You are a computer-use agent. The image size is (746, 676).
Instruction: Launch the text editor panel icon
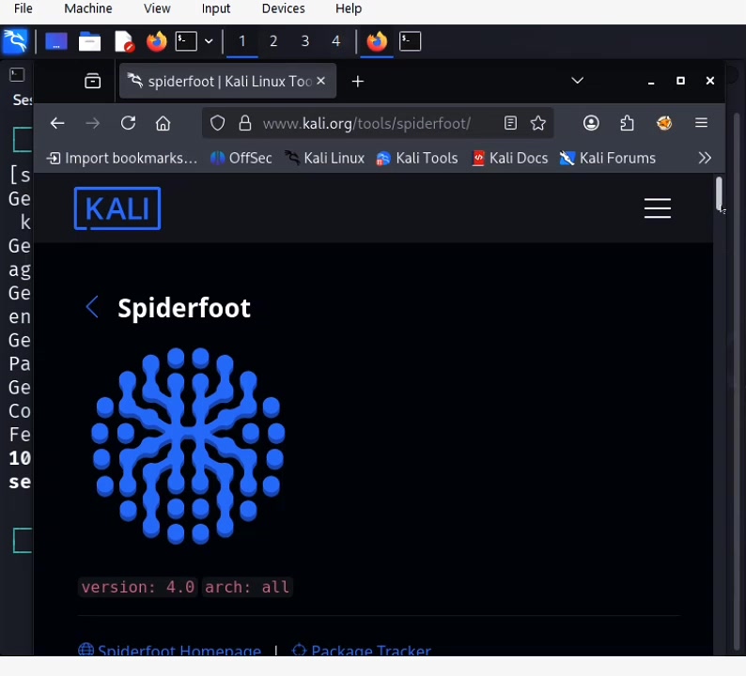(x=124, y=42)
